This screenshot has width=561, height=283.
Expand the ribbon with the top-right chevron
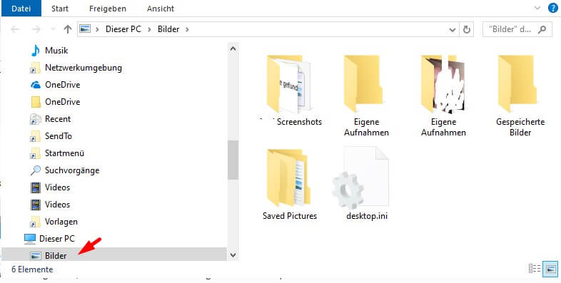[537, 8]
